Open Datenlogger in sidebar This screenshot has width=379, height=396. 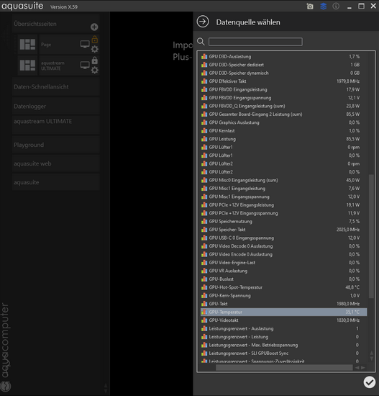[55, 106]
